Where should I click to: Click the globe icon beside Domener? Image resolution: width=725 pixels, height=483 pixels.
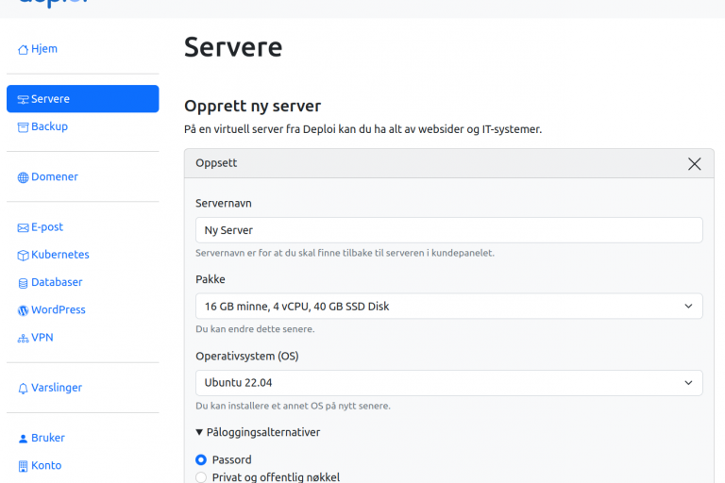(x=24, y=177)
